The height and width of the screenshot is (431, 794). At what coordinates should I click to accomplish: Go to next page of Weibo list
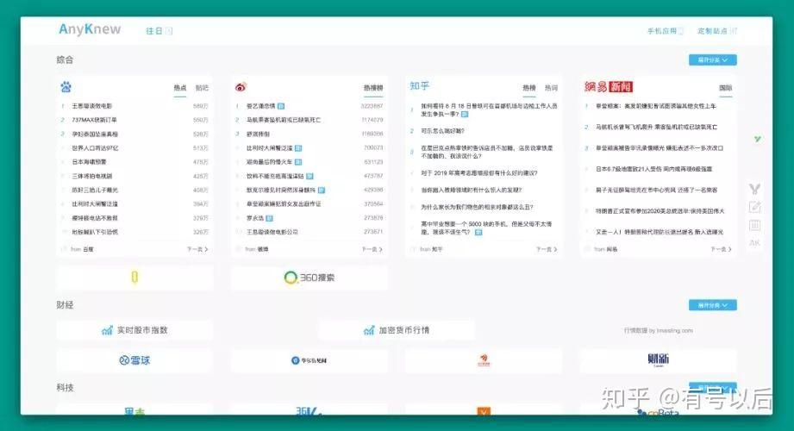[x=372, y=249]
